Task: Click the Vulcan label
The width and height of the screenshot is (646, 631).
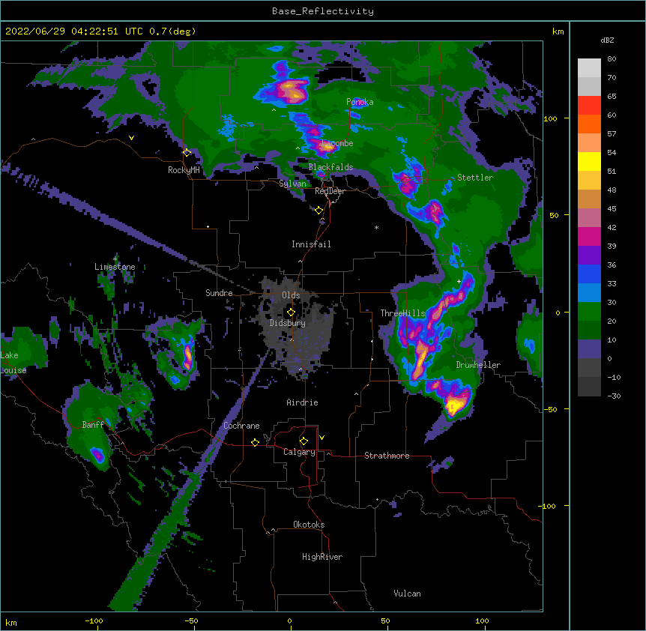Action: coord(407,594)
